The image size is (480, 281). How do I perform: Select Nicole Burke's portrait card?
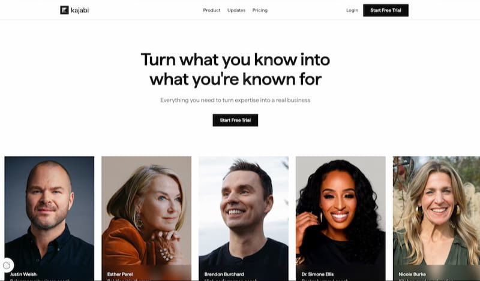(436, 218)
